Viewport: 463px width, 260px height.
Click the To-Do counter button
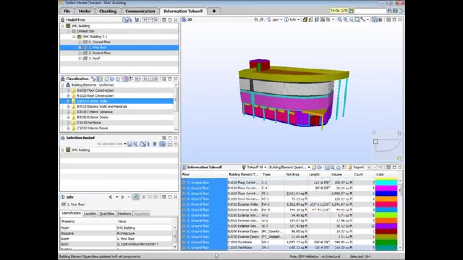coord(339,11)
